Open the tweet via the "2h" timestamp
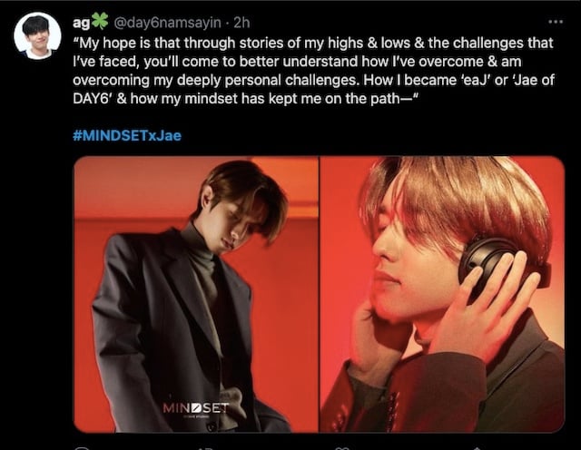Image resolution: width=581 pixels, height=450 pixels. point(242,23)
